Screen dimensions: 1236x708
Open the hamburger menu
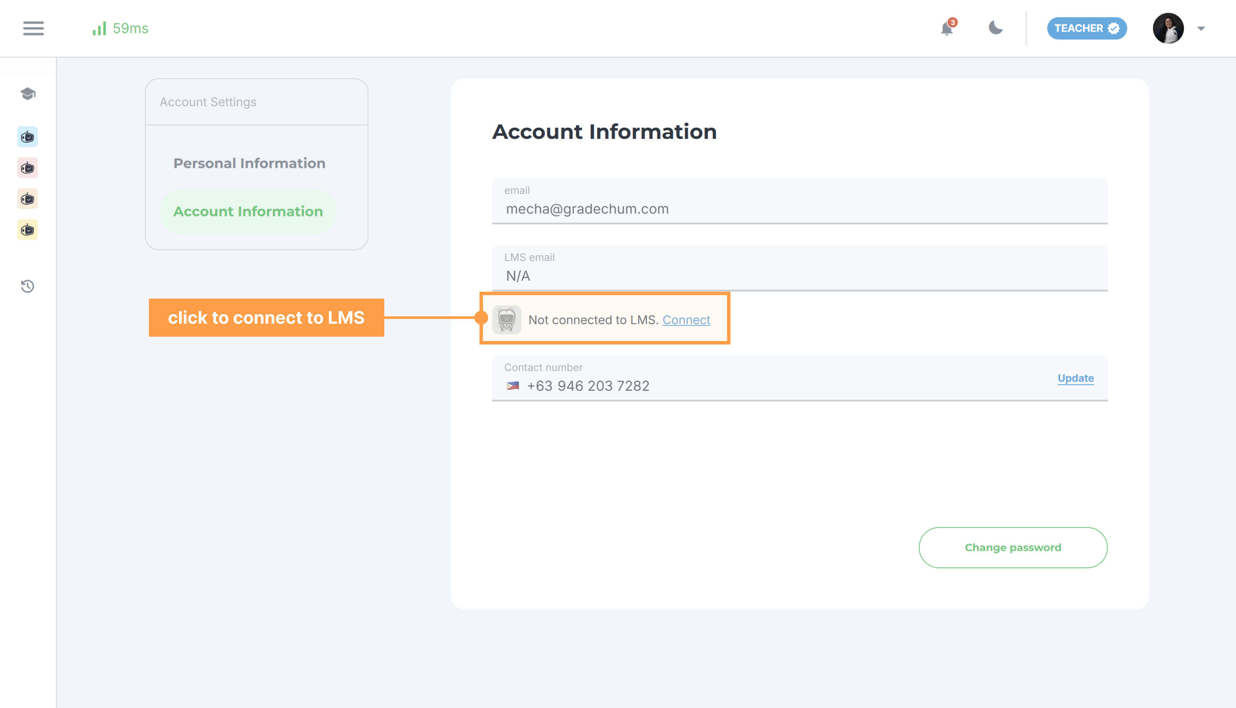coord(33,28)
